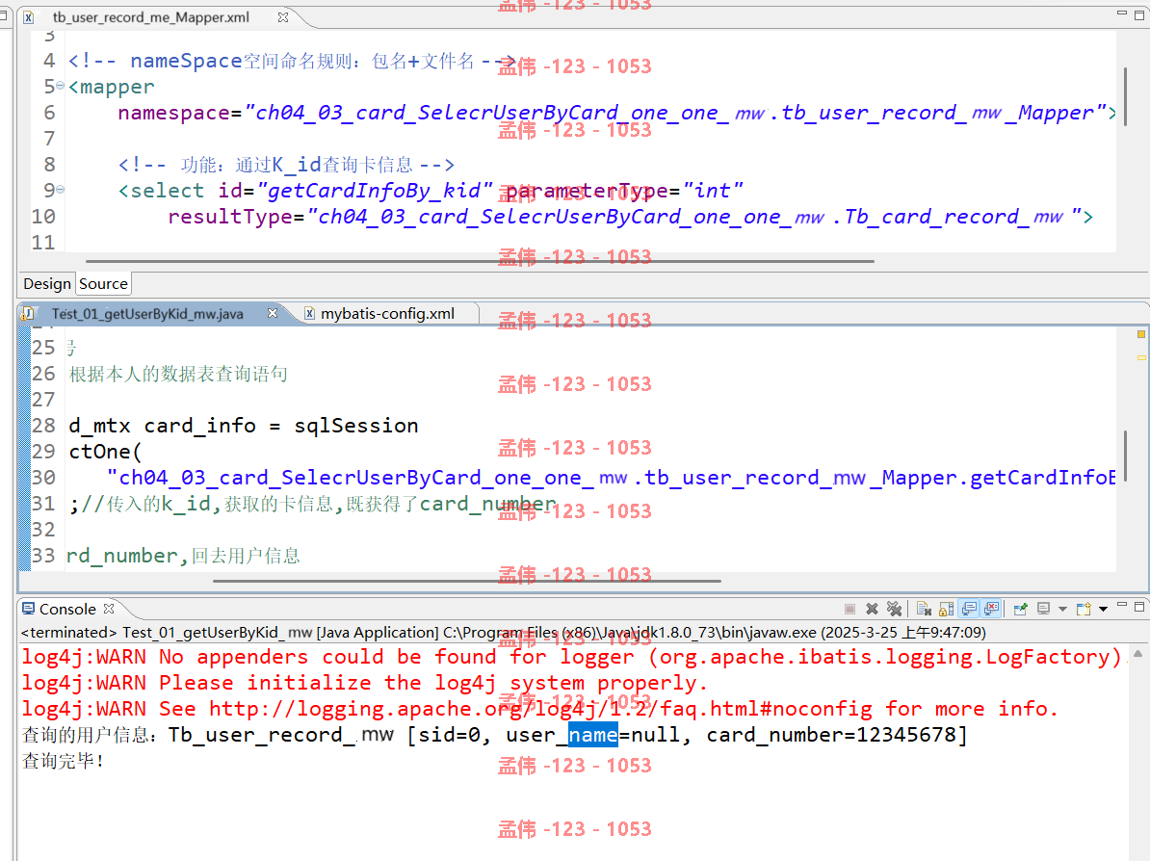Collapse the select element on line 9
1150x861 pixels.
pos(60,189)
